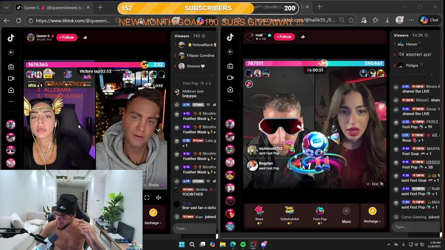Go back with arrow in right TikTok sidebar
Viewport: 445px width, 250px height.
(x=230, y=52)
